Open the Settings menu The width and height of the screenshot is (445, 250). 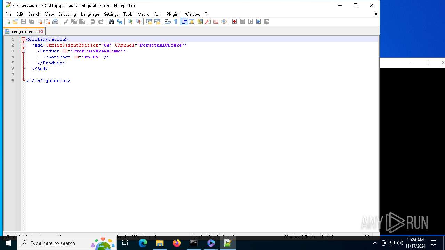pyautogui.click(x=111, y=14)
